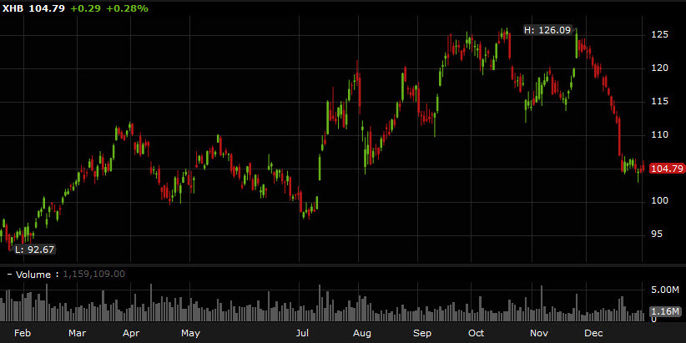Click the 125 price axis label

coord(660,34)
